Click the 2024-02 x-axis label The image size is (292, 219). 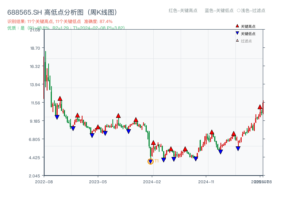(x=152, y=182)
